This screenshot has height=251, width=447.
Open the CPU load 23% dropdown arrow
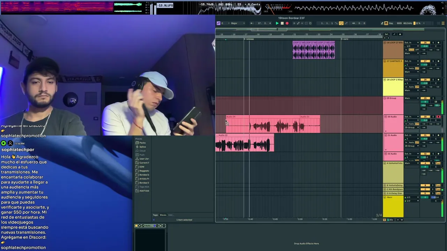pos(424,23)
